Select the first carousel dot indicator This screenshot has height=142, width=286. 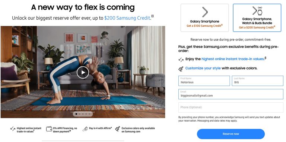click(x=76, y=114)
